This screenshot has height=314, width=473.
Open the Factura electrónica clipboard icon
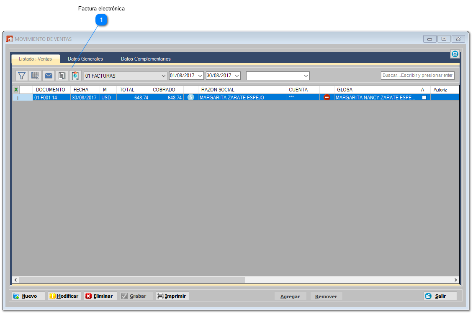(x=75, y=76)
